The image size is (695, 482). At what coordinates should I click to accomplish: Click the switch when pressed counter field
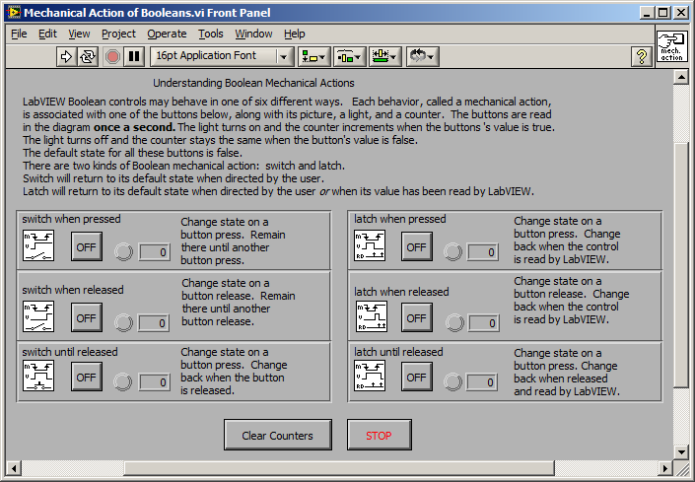tap(155, 252)
